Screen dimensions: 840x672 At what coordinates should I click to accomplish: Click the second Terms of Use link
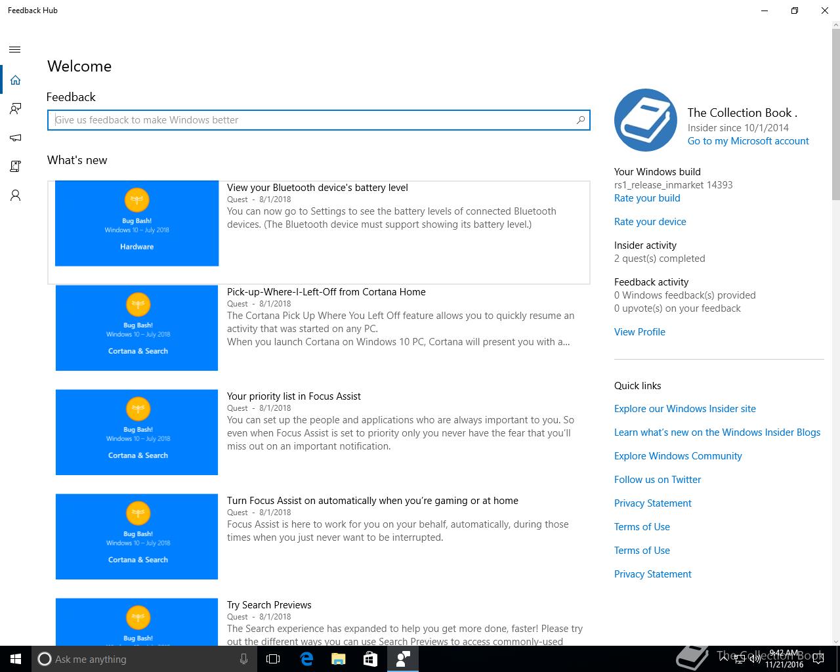click(x=642, y=551)
